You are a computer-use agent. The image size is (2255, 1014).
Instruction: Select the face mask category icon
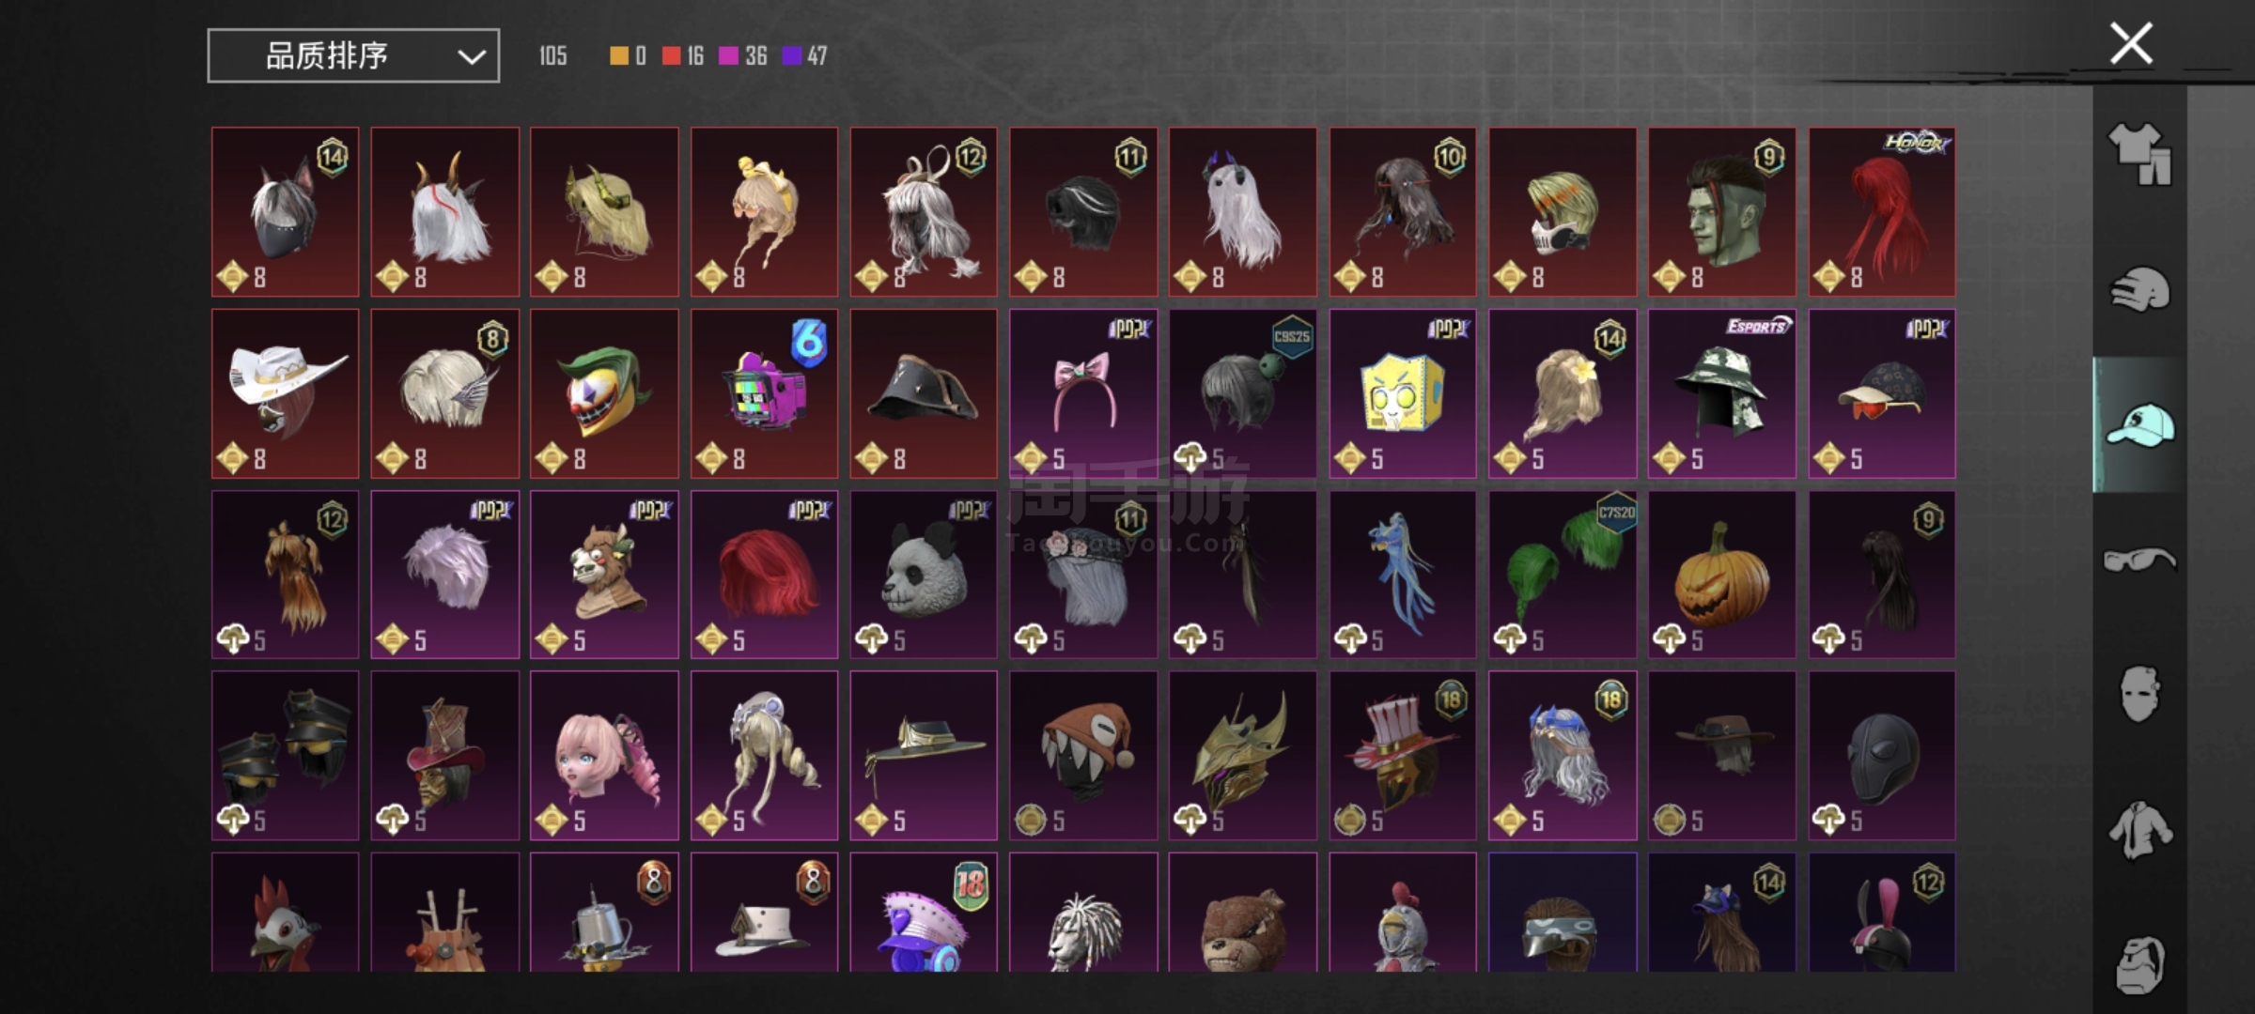(x=2139, y=695)
